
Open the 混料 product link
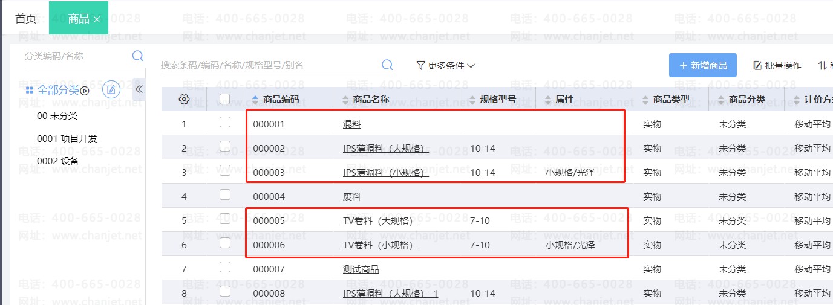pyautogui.click(x=352, y=124)
